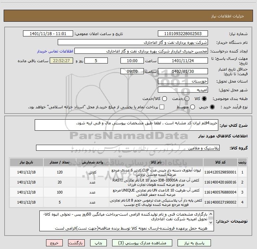
Task: Click the تعداد / مقدار column header
Action: 60,162
